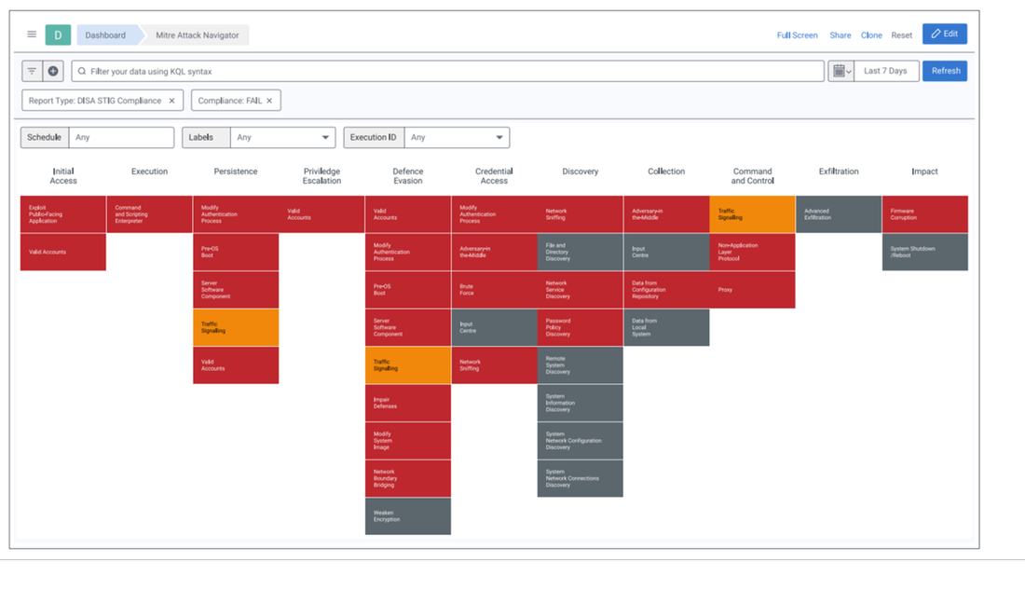This screenshot has height=604, width=1025.
Task: Open the Last 7 Days time range
Action: [x=885, y=71]
